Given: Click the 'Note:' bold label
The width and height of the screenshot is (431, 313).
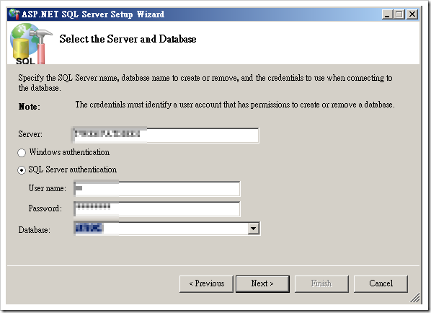Looking at the screenshot, I should pos(29,107).
